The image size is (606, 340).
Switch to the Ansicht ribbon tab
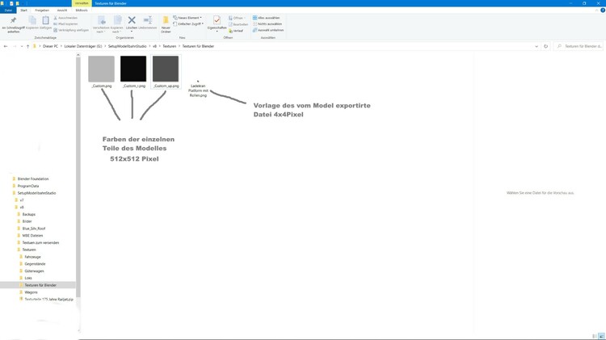(x=61, y=10)
